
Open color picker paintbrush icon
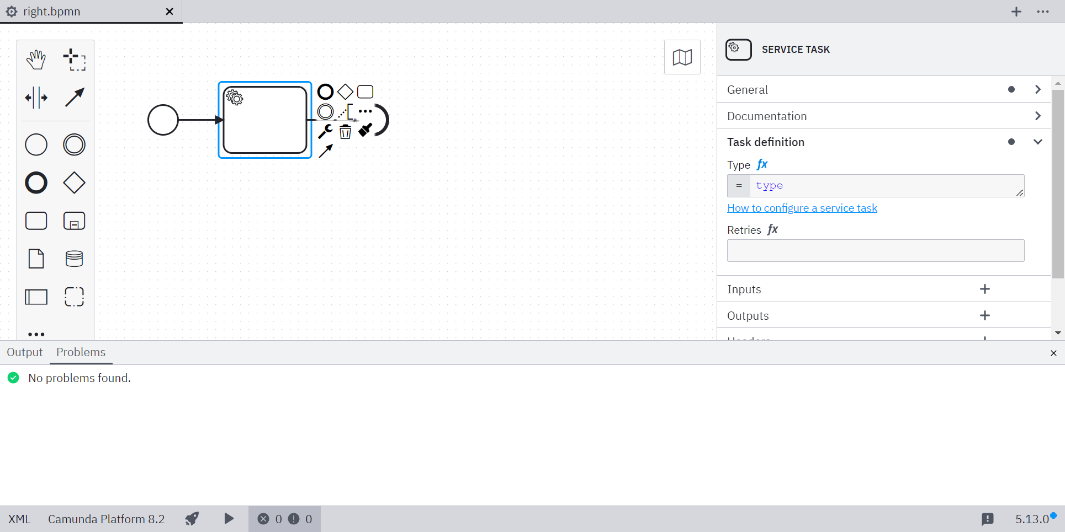tap(365, 130)
